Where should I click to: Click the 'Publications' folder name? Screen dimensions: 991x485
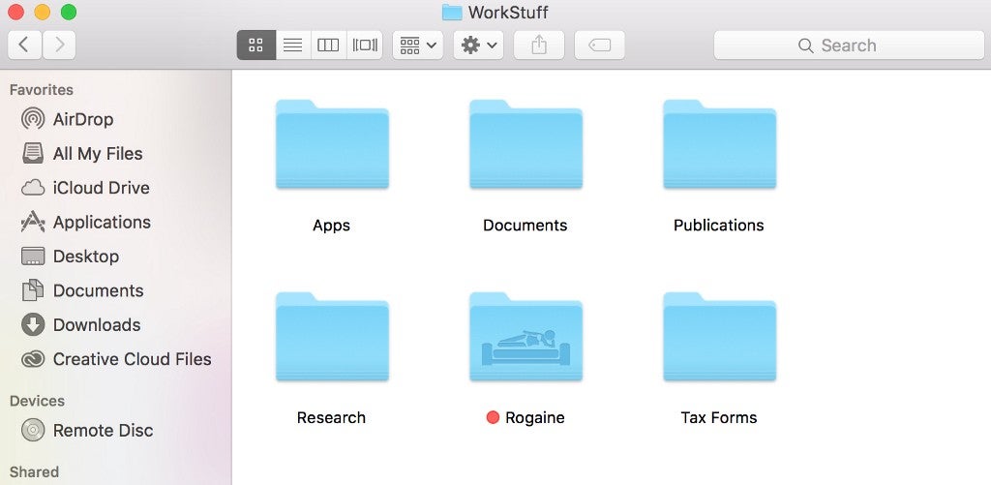click(719, 226)
